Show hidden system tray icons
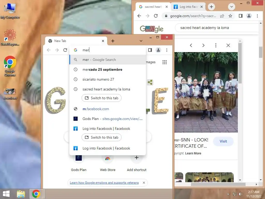 click(x=228, y=194)
